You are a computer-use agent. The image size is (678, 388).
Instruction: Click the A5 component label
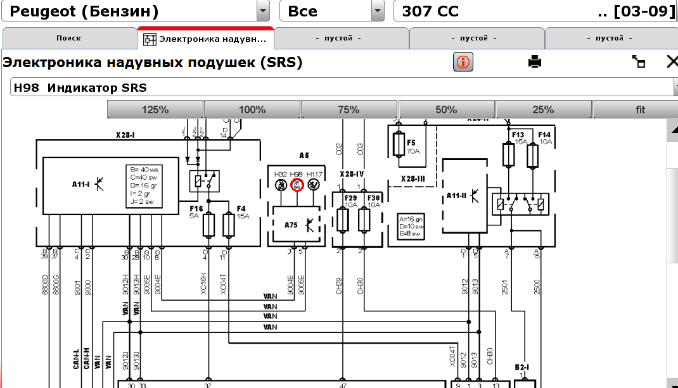click(304, 156)
